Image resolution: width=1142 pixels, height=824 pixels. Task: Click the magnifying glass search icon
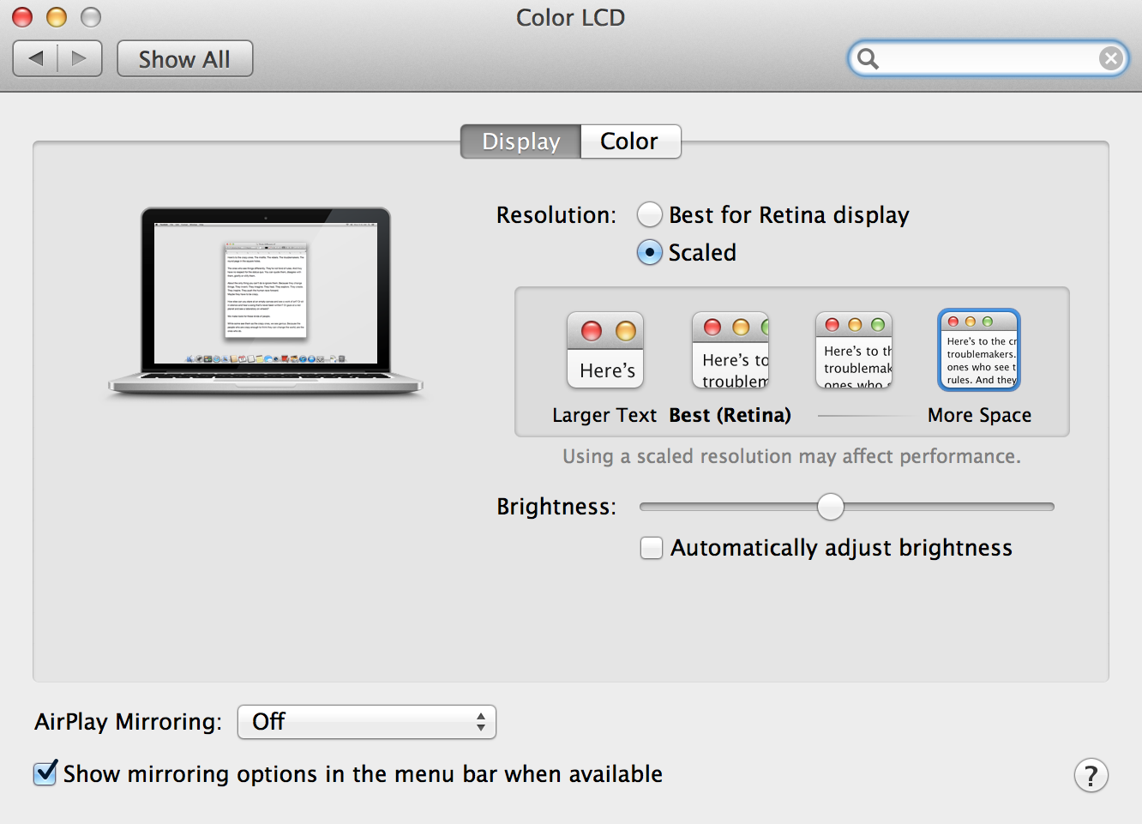868,58
